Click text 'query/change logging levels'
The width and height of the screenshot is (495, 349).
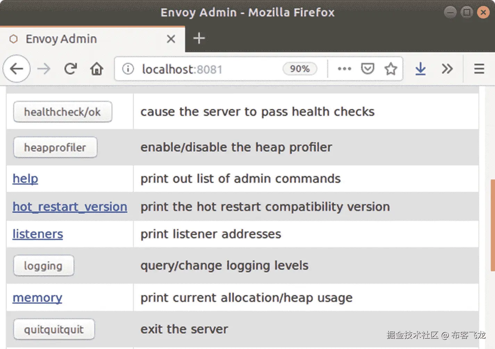(x=224, y=266)
